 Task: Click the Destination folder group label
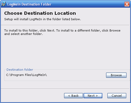point(20,70)
